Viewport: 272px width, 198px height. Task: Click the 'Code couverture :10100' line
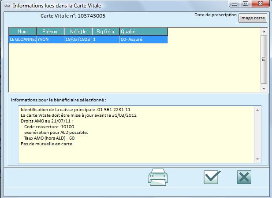coord(49,126)
